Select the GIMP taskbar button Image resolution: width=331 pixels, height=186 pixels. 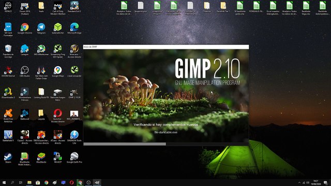pos(97,182)
